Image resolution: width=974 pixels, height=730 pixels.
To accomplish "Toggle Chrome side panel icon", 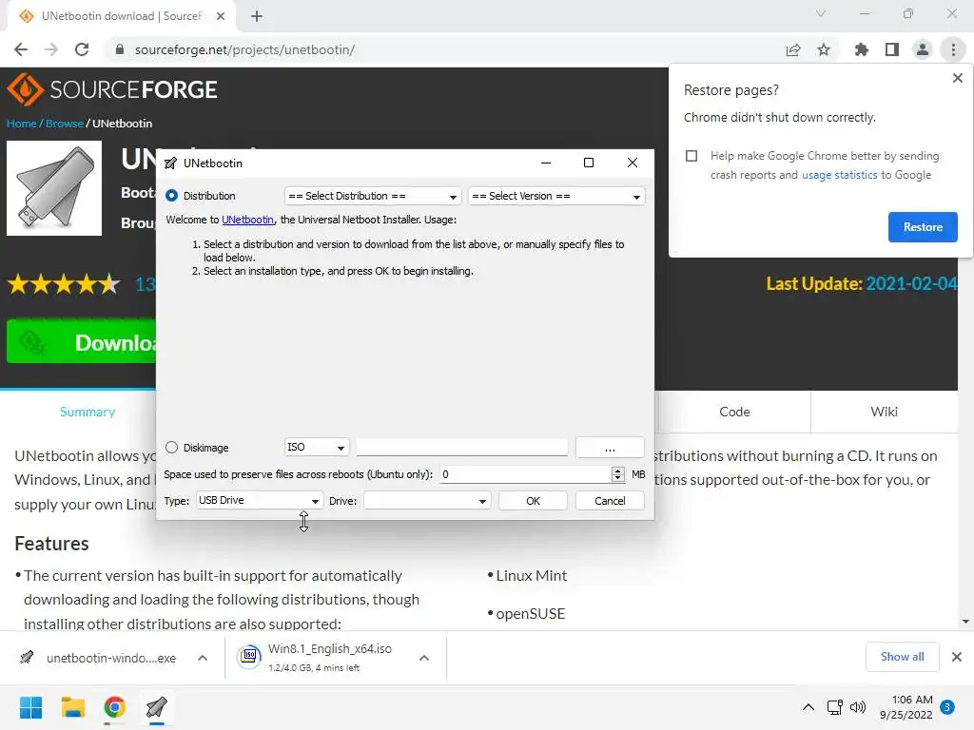I will (x=892, y=49).
